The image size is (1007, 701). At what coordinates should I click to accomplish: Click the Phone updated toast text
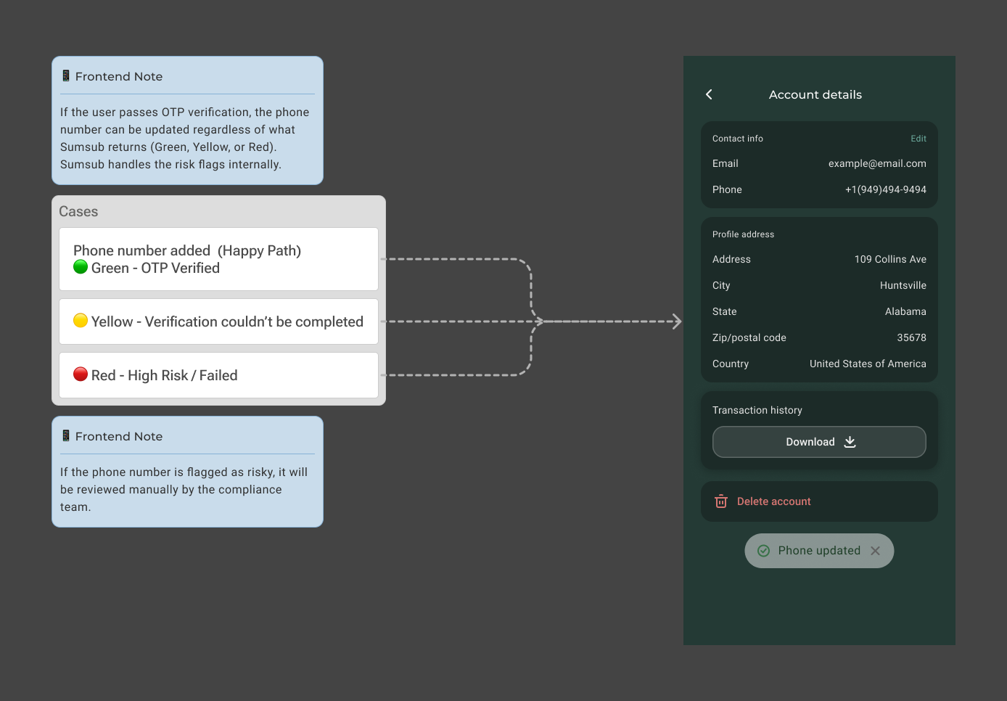pyautogui.click(x=819, y=551)
